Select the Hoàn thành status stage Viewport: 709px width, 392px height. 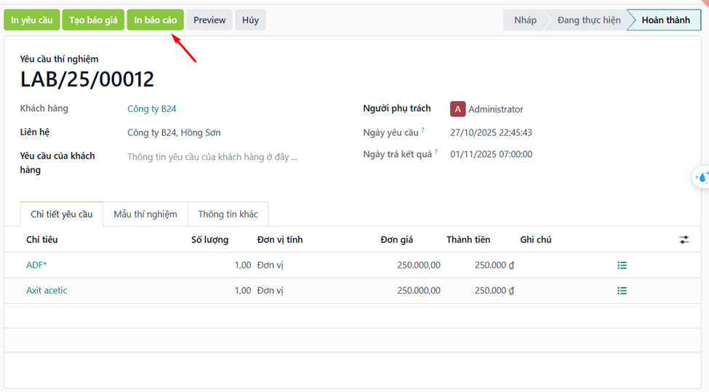665,20
